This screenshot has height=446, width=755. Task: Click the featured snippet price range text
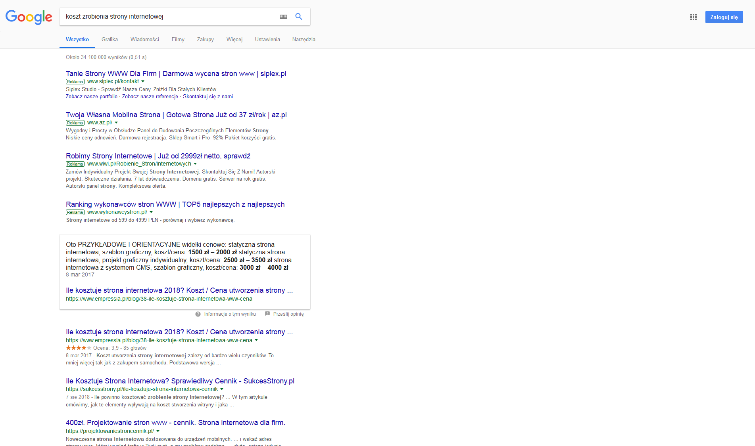(x=179, y=256)
